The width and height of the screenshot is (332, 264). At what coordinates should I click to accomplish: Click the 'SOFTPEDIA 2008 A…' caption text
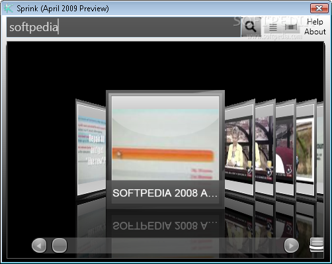[x=165, y=193]
